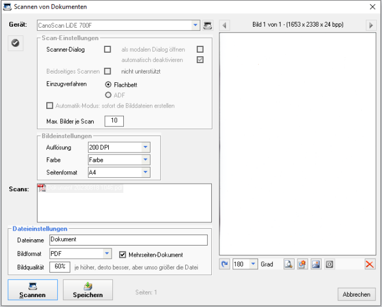Click the magnifier page preview icon
382x307 pixels.
click(x=288, y=264)
